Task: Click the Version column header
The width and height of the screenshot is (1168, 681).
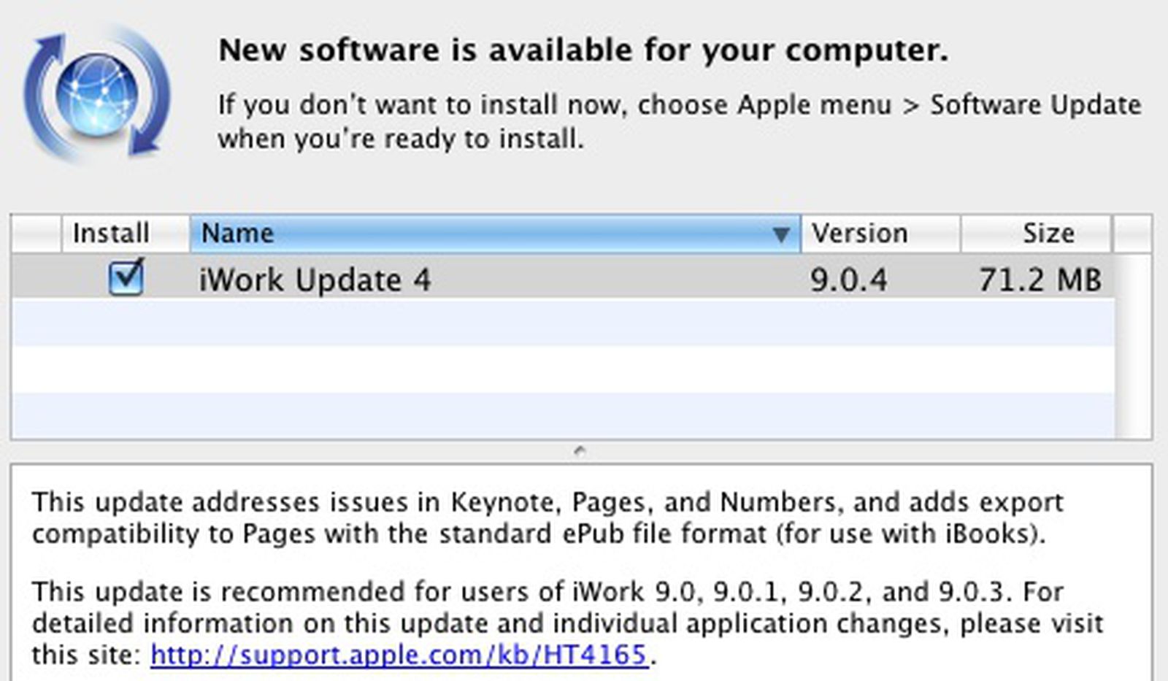Action: (x=860, y=234)
